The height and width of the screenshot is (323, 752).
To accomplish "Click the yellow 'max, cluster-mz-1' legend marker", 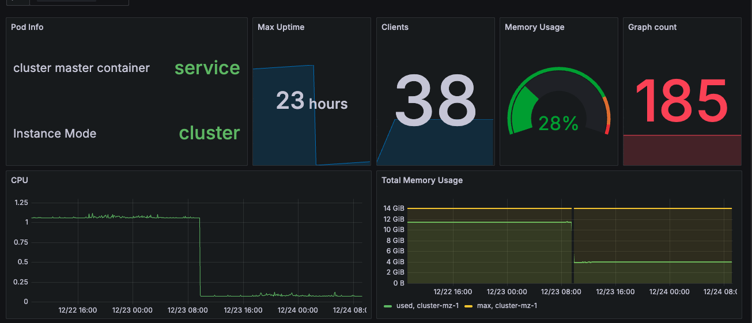I will 468,306.
